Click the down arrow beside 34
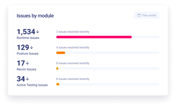Image resolution: width=176 pixels, height=107 pixels. [x=27, y=79]
